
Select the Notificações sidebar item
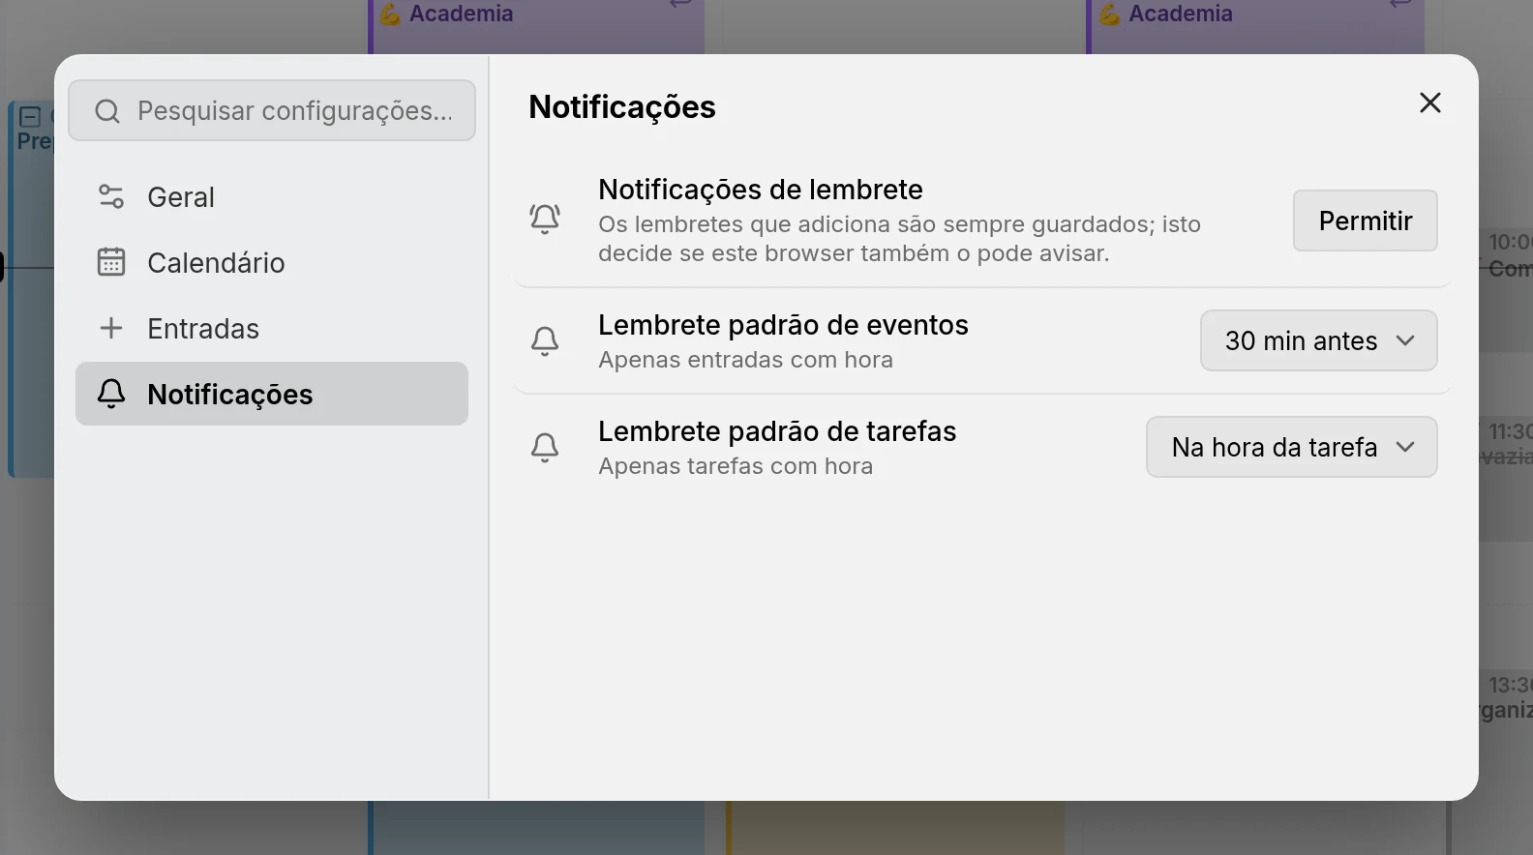[272, 394]
